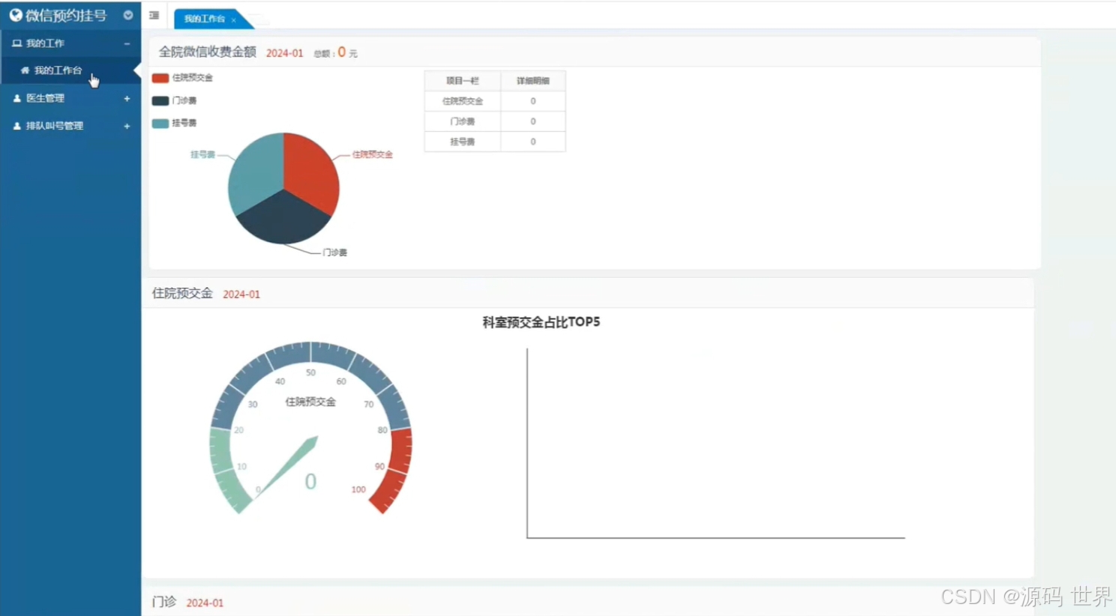Expand 排队叫号管理 with its plus icon
The image size is (1116, 616).
click(x=127, y=126)
